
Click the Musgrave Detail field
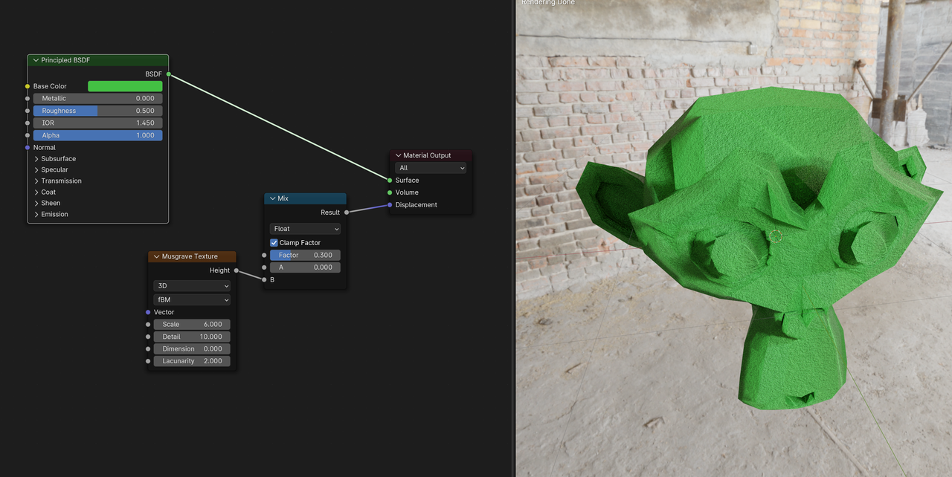(x=192, y=337)
